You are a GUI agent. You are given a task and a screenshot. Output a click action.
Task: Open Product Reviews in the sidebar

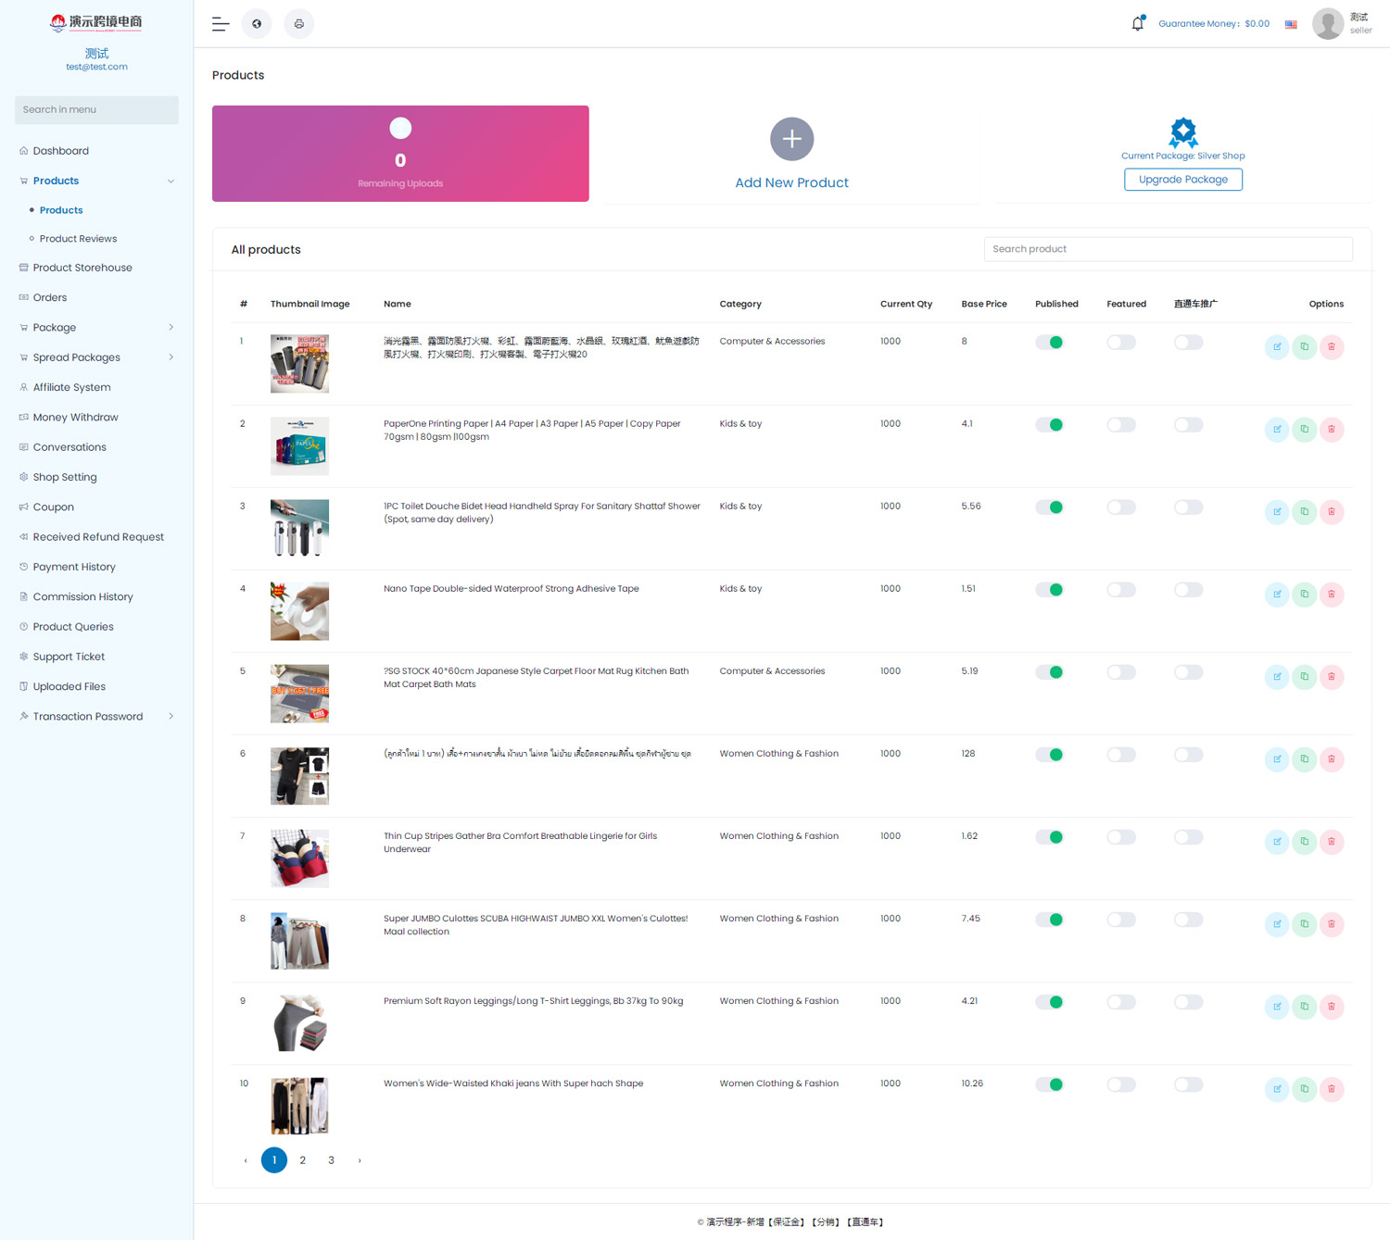tap(78, 239)
